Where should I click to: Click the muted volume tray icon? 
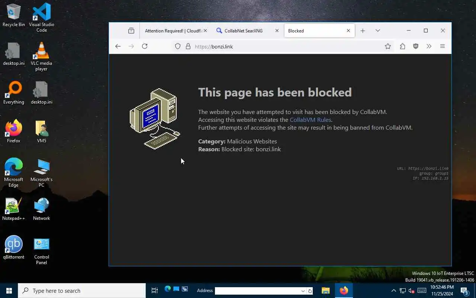point(412,291)
